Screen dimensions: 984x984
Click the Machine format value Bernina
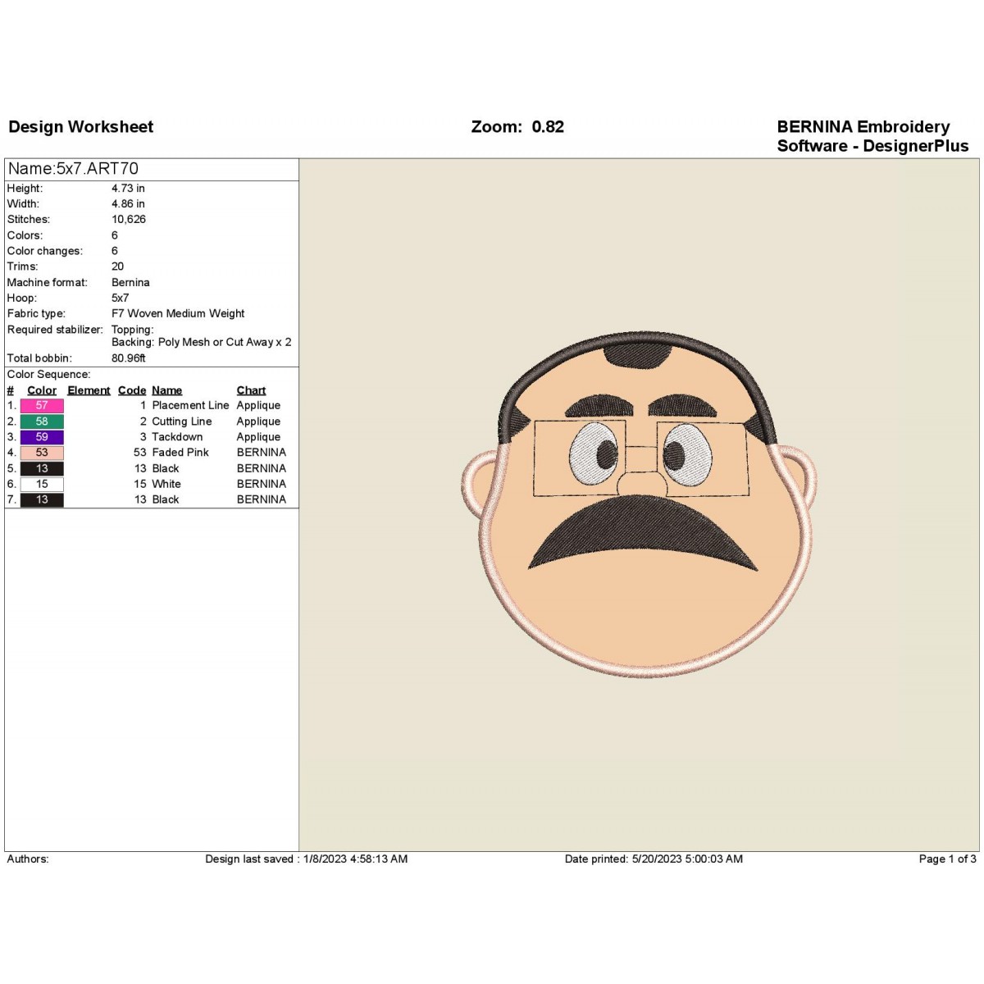tap(130, 282)
